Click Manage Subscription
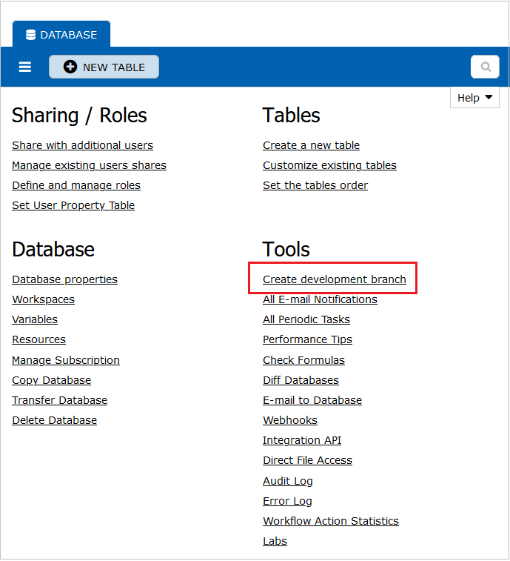The height and width of the screenshot is (561, 510). tap(66, 360)
